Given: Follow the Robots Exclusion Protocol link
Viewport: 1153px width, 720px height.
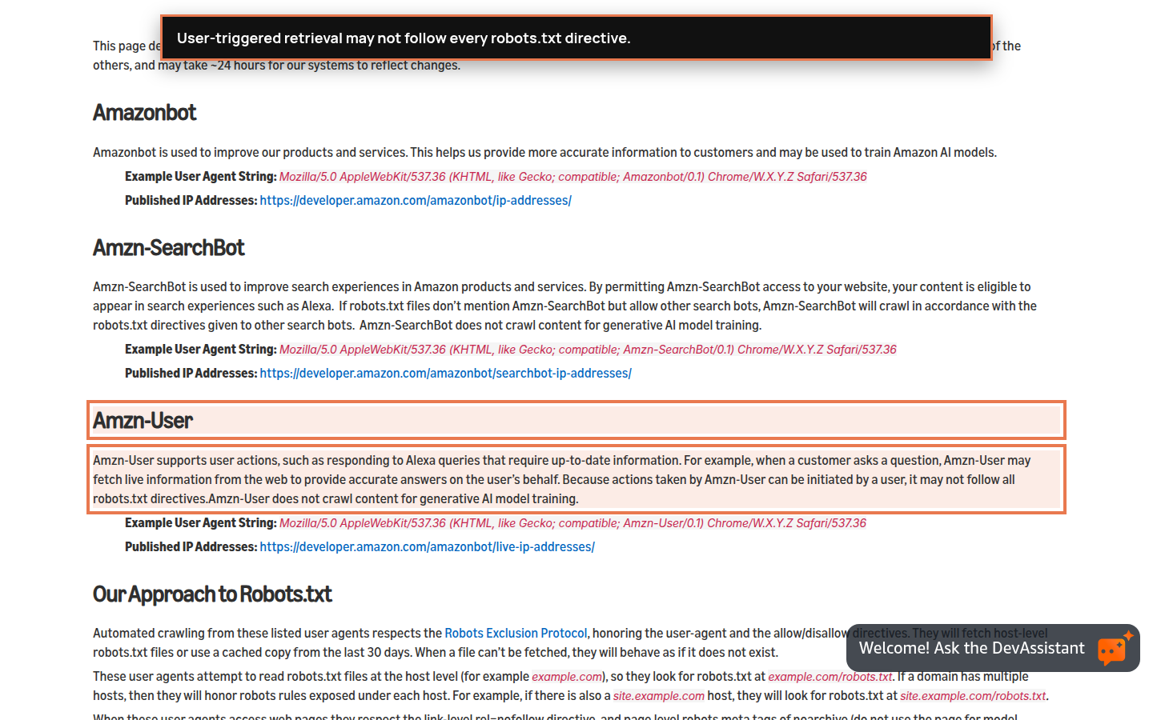Looking at the screenshot, I should pos(516,633).
